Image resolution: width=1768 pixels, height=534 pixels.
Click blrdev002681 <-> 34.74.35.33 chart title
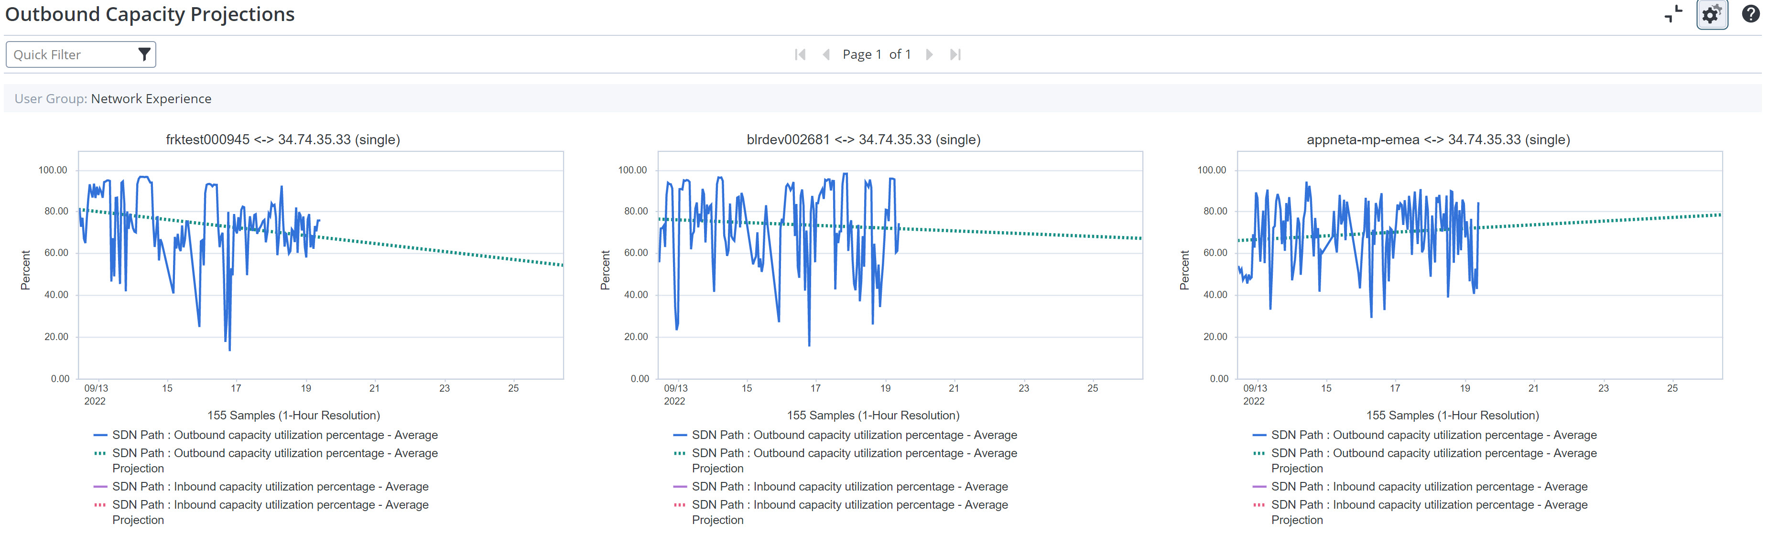(x=863, y=140)
